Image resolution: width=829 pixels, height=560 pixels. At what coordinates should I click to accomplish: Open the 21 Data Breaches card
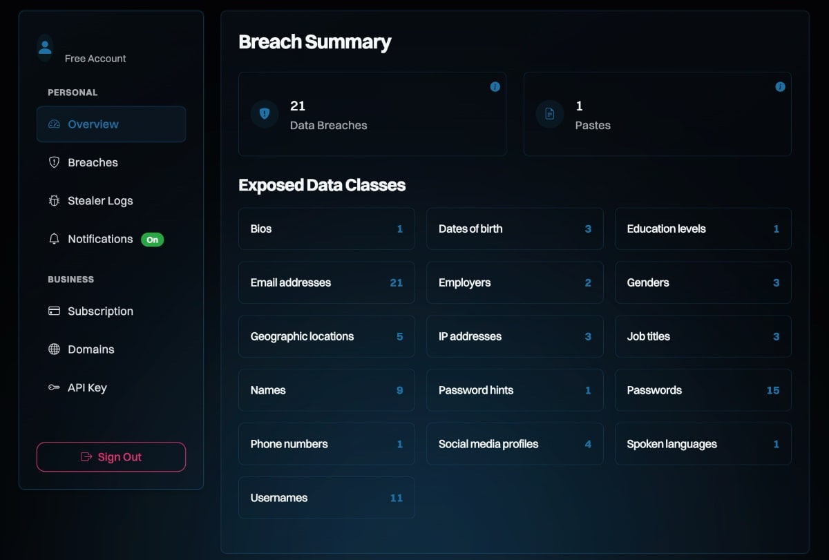[x=372, y=114]
